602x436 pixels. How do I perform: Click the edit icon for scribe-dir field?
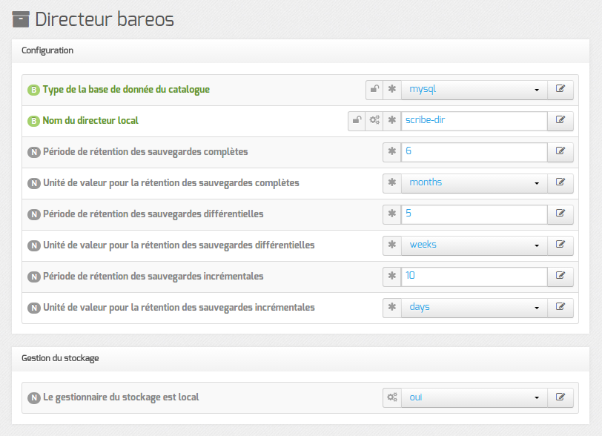click(x=560, y=121)
